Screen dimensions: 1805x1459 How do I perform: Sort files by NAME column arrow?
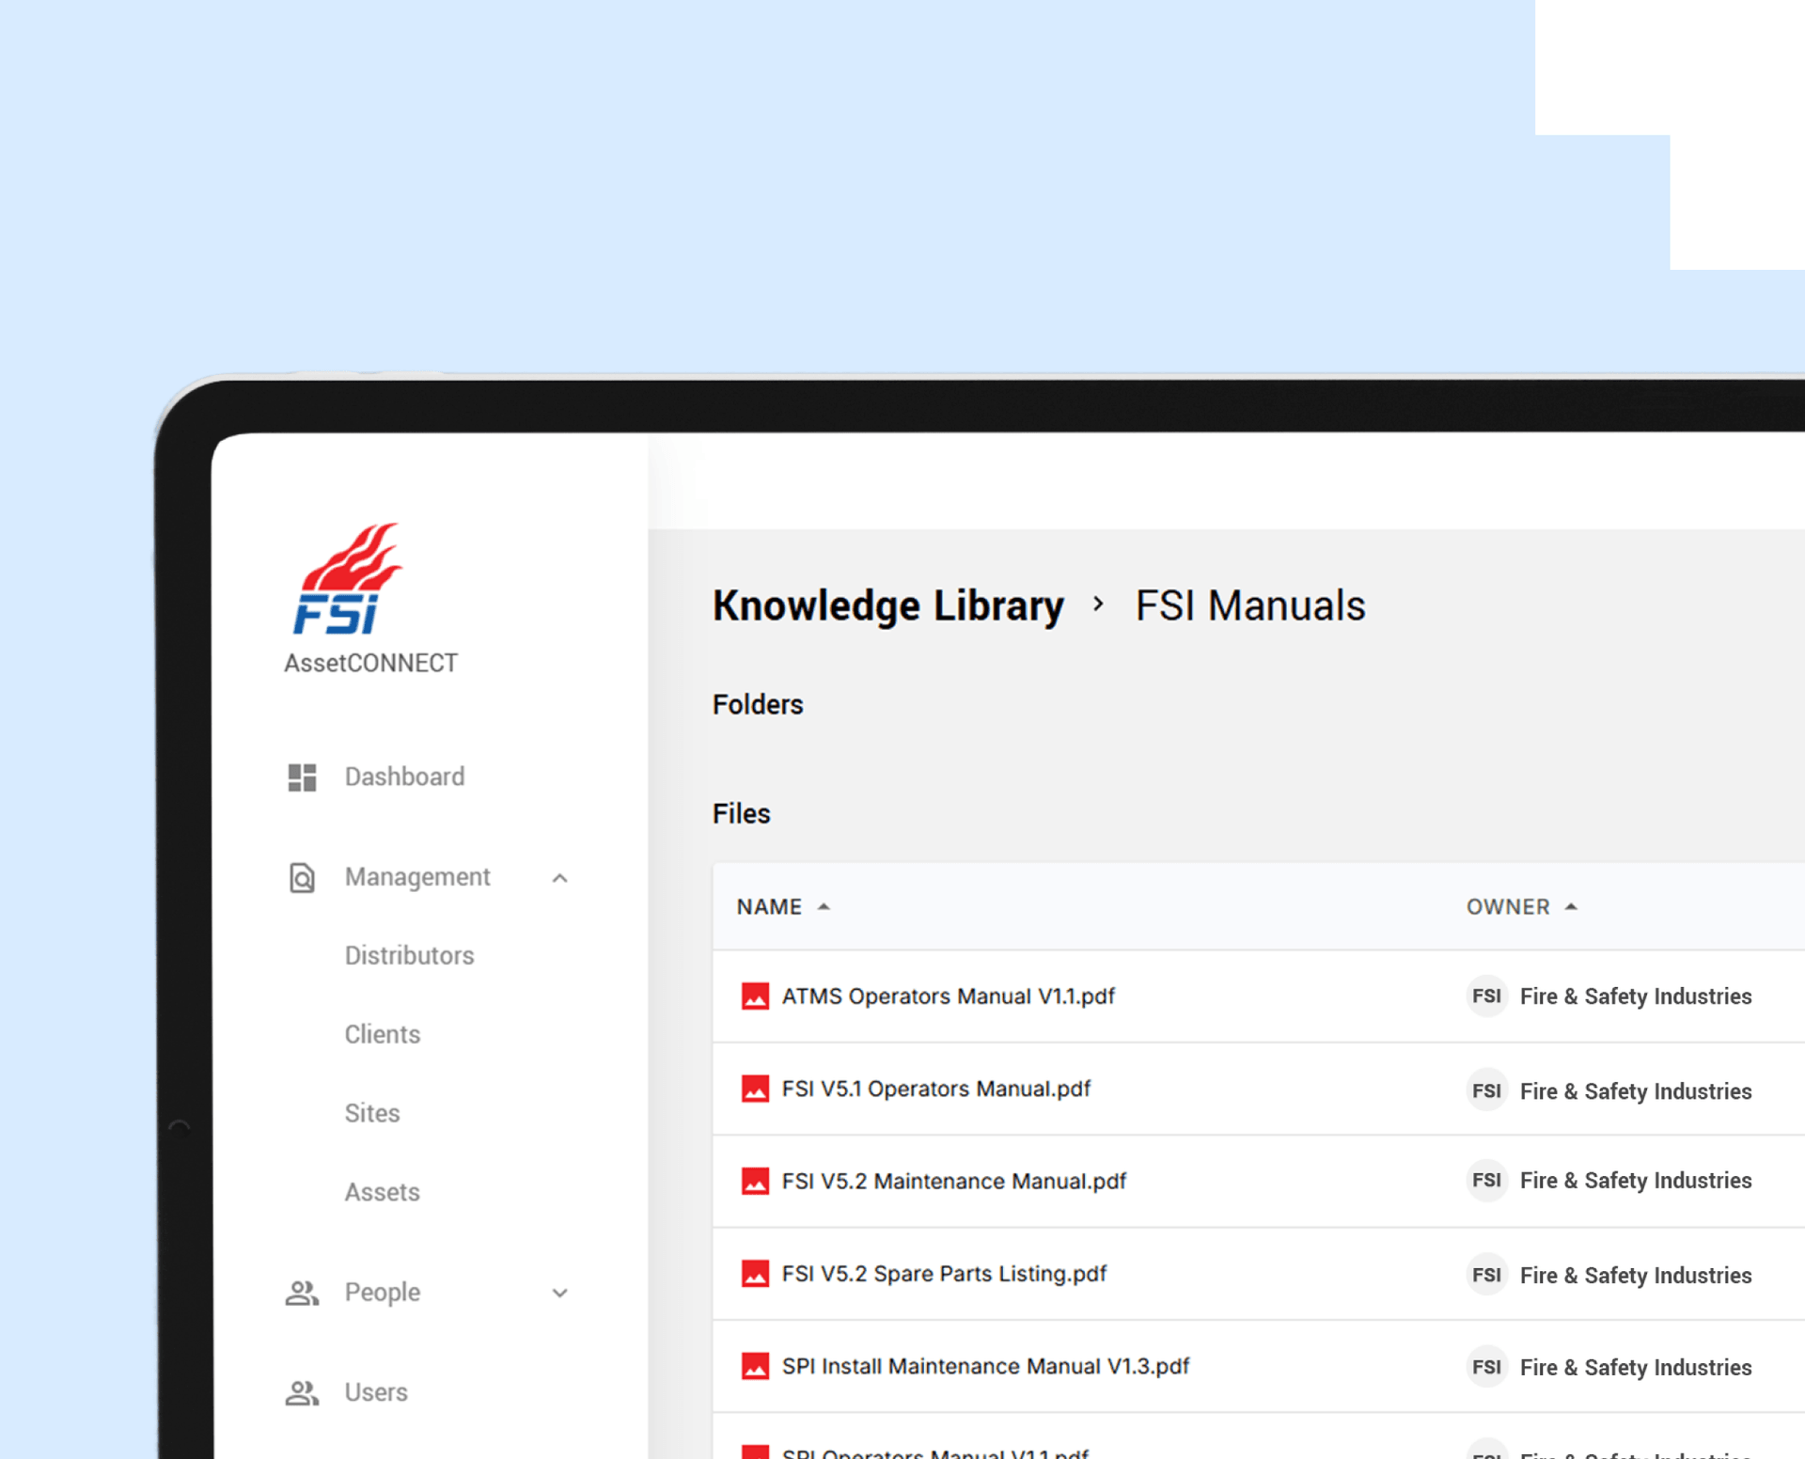click(824, 907)
